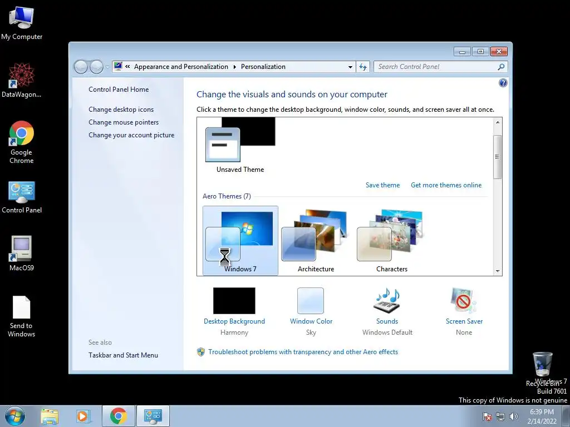
Task: Switch to Chrome in the taskbar
Action: (x=118, y=416)
